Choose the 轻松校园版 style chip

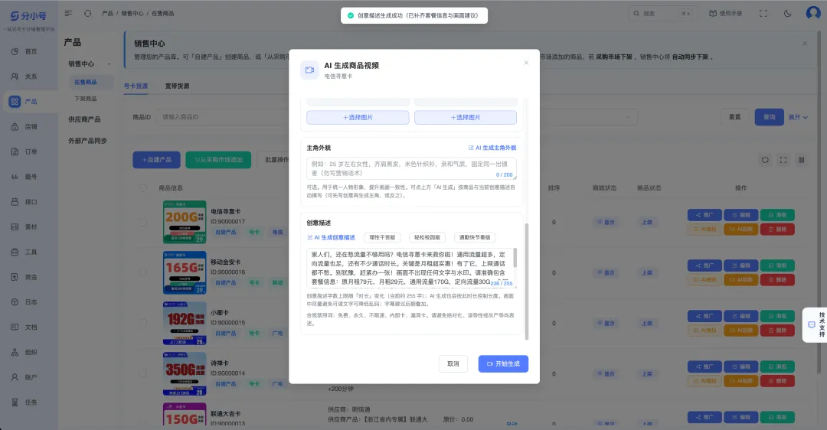[427, 238]
